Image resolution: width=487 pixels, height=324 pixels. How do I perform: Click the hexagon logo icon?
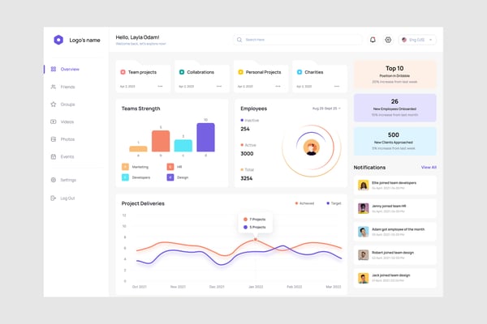tap(58, 40)
